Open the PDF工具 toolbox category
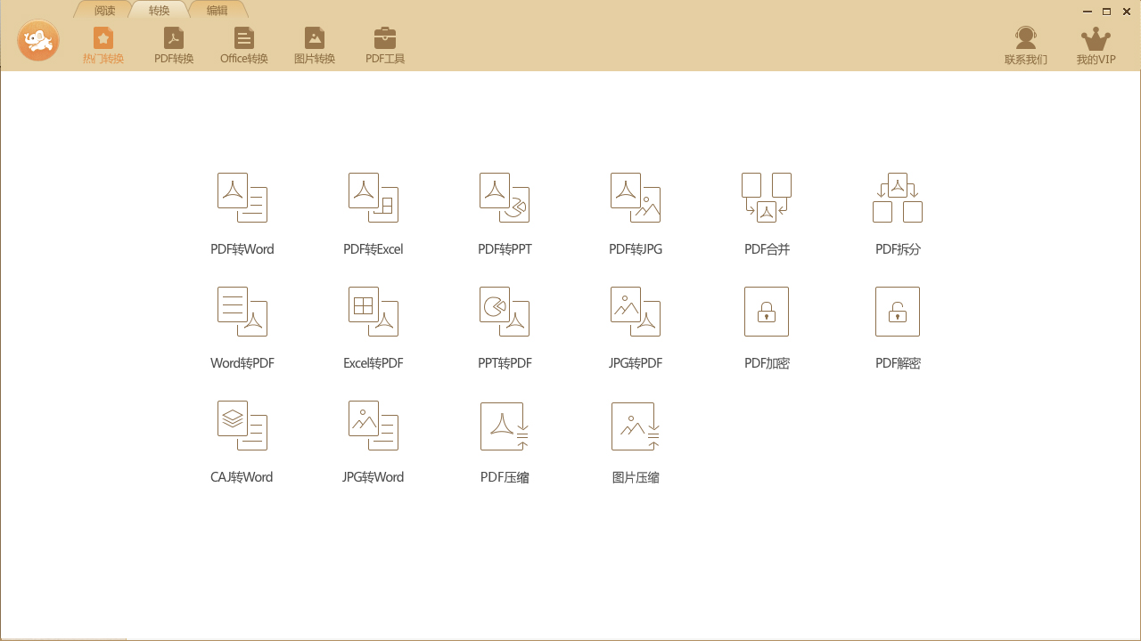The width and height of the screenshot is (1141, 641). 385,45
